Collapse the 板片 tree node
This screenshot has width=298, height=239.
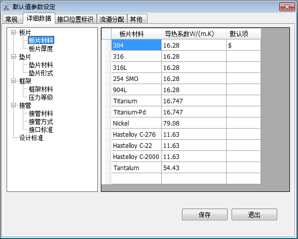13,32
